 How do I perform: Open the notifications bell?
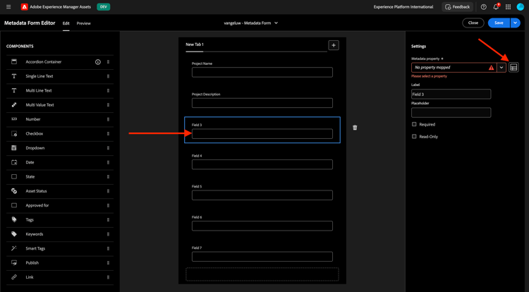[x=496, y=7]
